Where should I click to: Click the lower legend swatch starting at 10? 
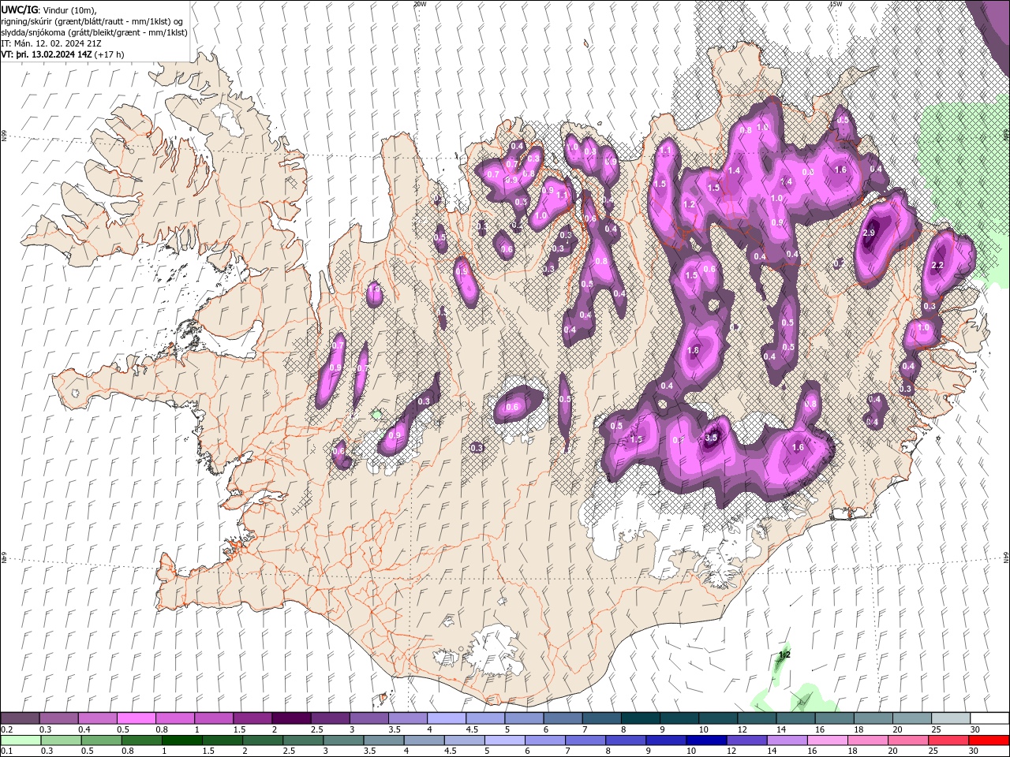coord(705,740)
